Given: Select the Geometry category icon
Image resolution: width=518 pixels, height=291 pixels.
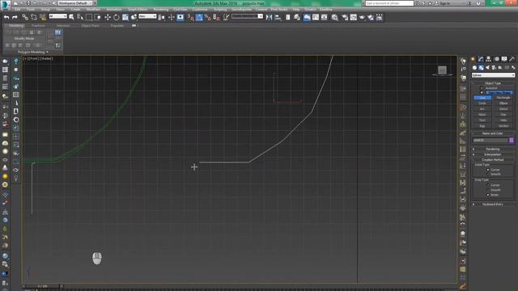Looking at the screenshot, I should [475, 68].
